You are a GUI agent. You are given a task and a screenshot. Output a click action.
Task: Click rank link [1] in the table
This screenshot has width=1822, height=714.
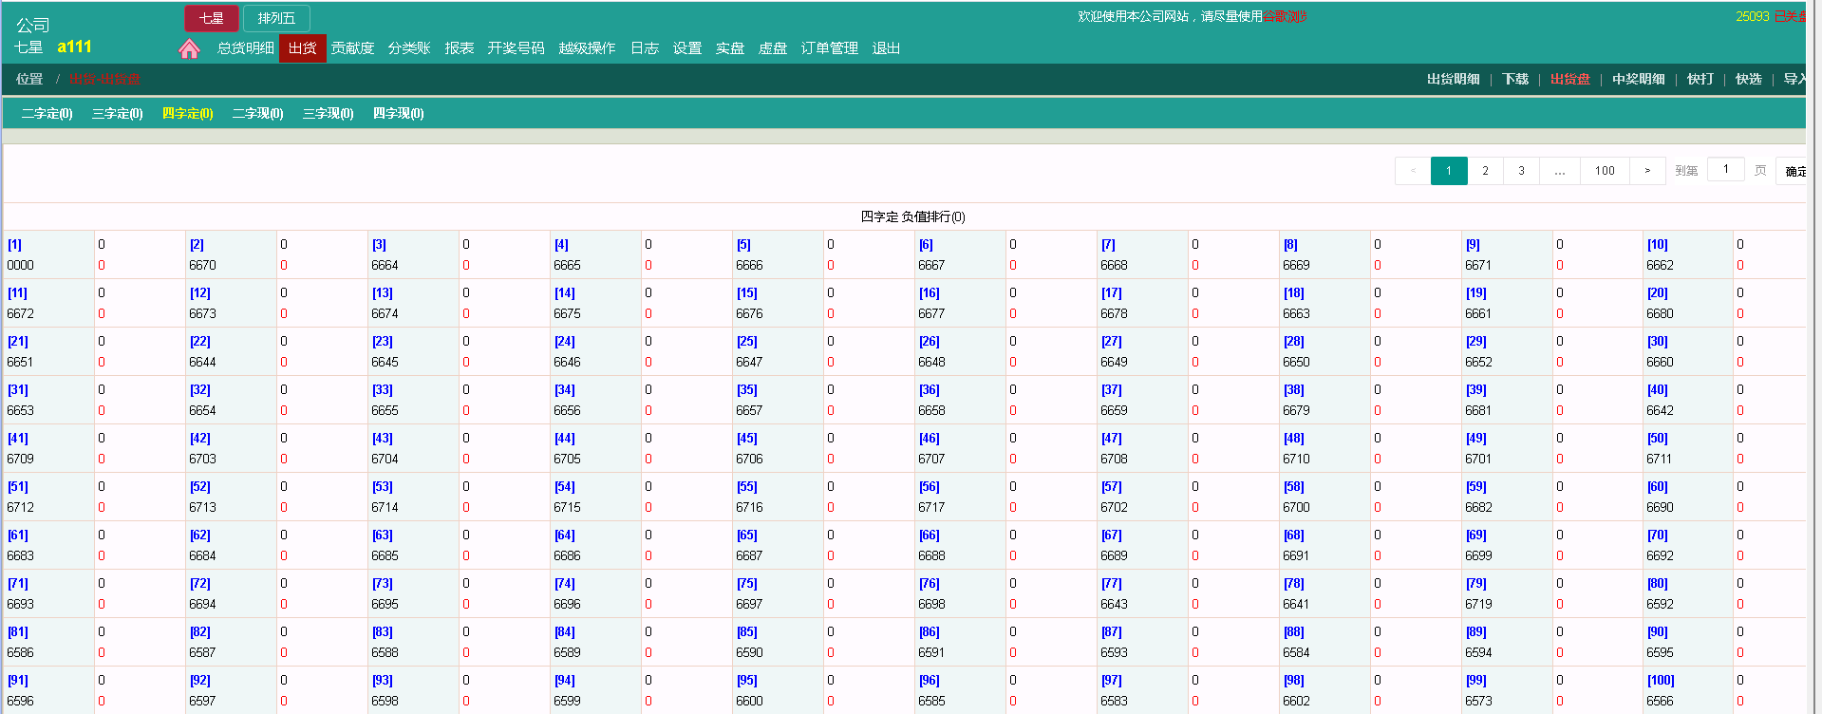[15, 245]
